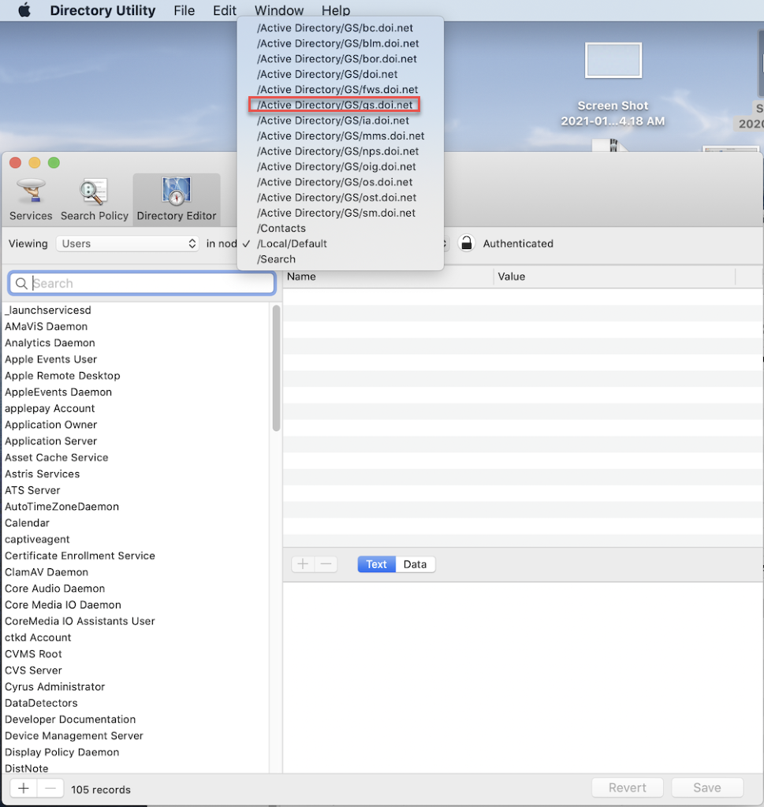Select the AutoTimeZoneDaemon record
This screenshot has height=807, width=764.
tap(136, 507)
